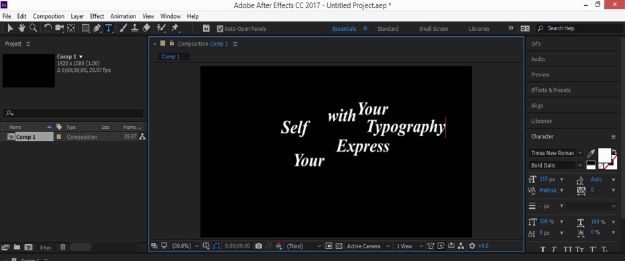Toggle Mask and Shape Path Visibility

(x=217, y=246)
